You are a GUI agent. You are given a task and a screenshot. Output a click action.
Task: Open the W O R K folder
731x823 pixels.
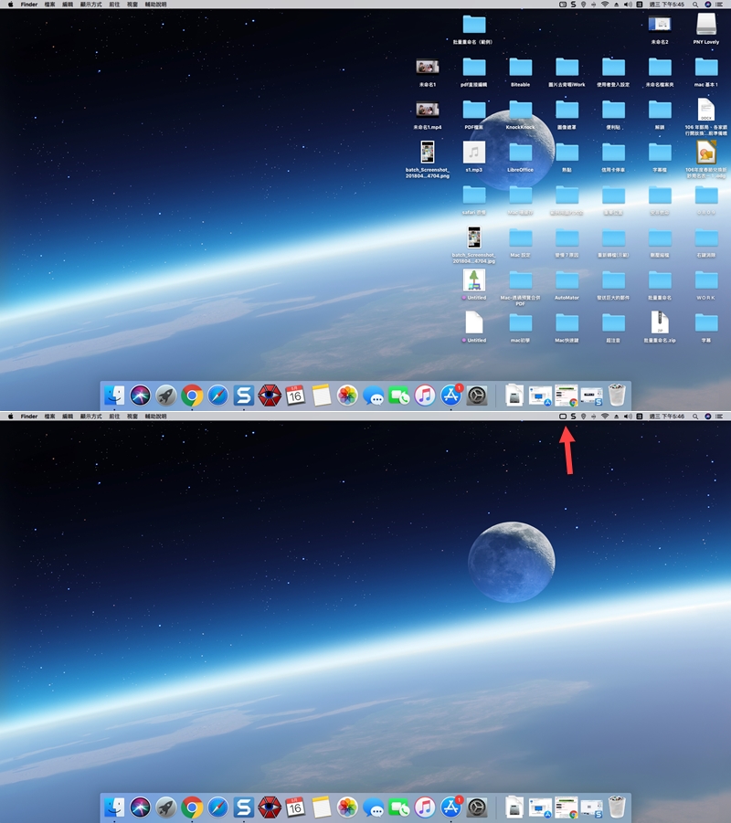coord(706,280)
